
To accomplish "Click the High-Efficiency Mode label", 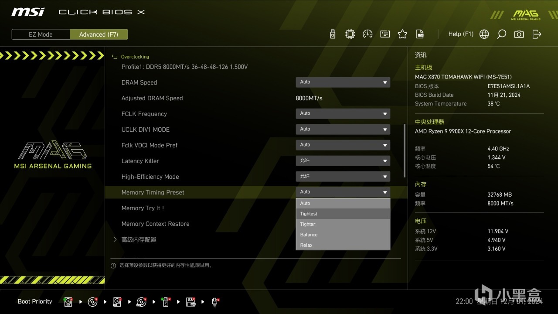I will 150,177.
